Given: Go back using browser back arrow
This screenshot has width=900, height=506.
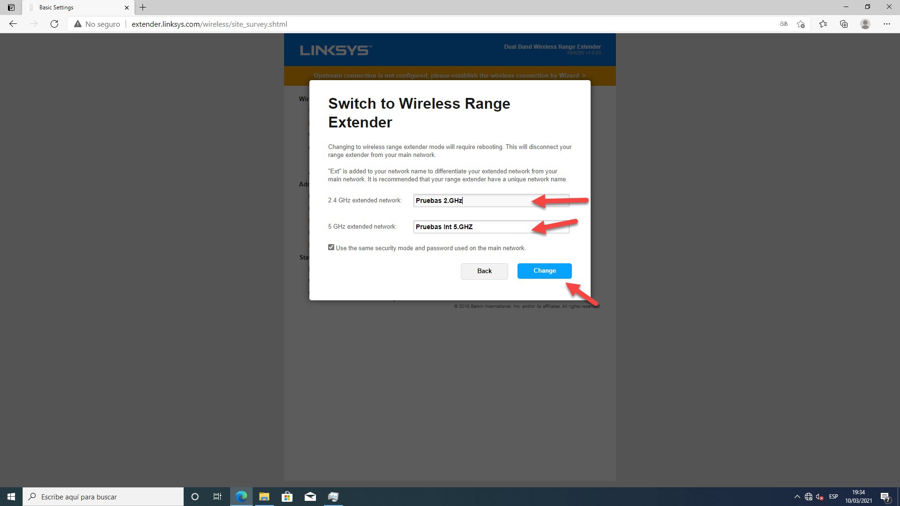Looking at the screenshot, I should 13,24.
